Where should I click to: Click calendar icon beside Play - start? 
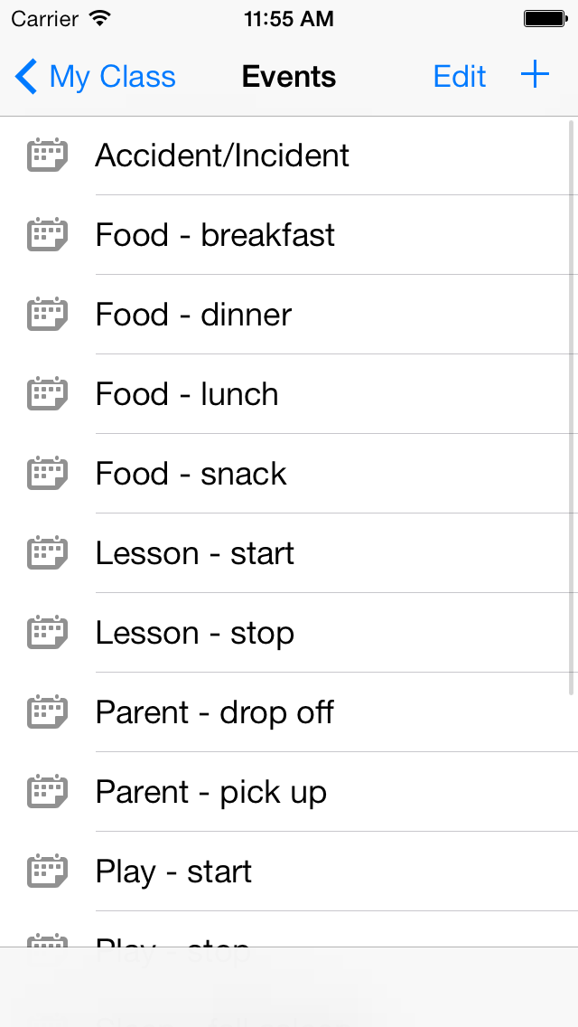(47, 872)
